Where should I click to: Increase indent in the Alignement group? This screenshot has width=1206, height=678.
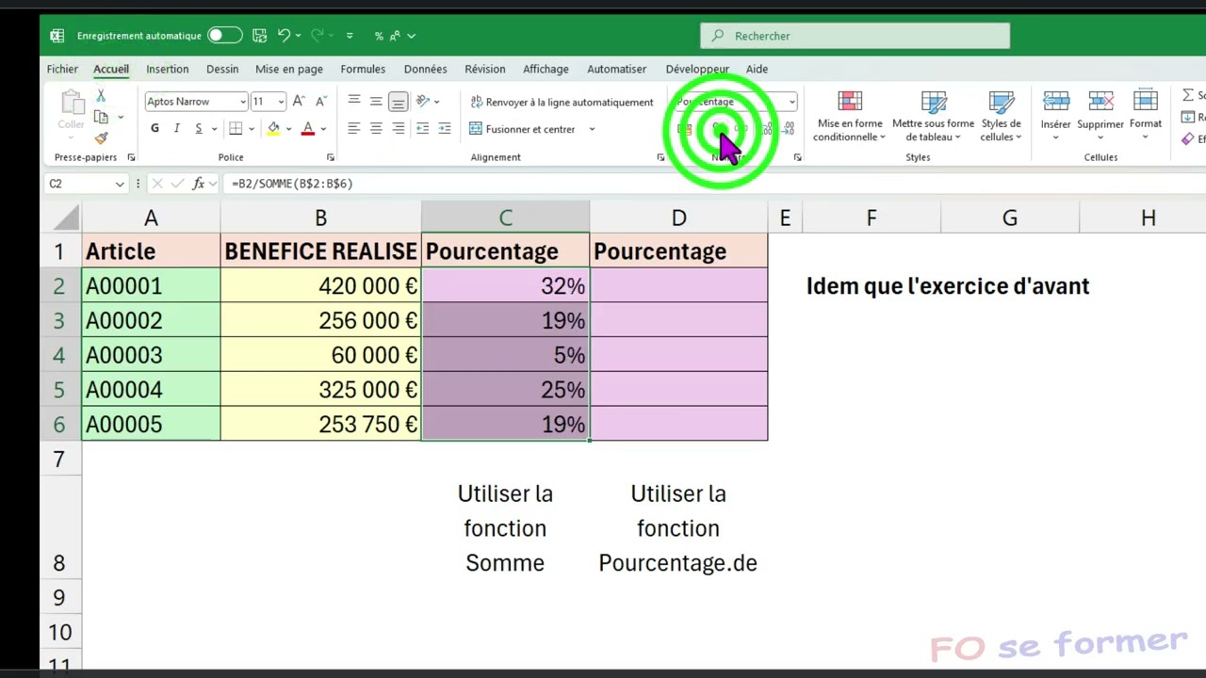445,129
